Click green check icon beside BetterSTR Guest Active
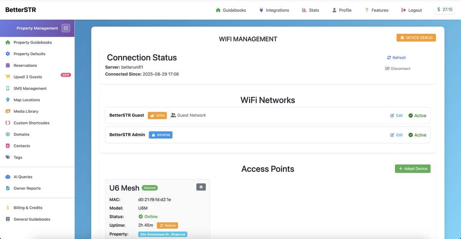461x239 pixels. [411, 115]
